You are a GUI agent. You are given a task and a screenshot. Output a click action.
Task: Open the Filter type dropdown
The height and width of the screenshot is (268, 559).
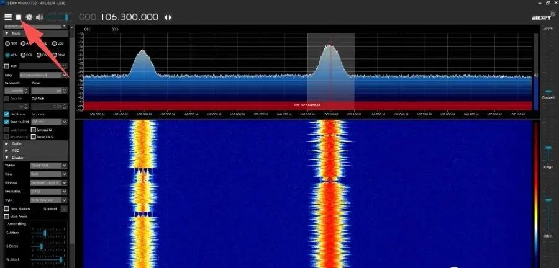tap(43, 75)
